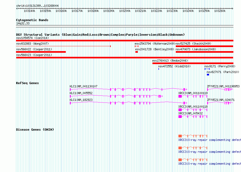Open the second OMIM XRCC3 disease gene link
This screenshot has height=172, width=241.
point(210,152)
